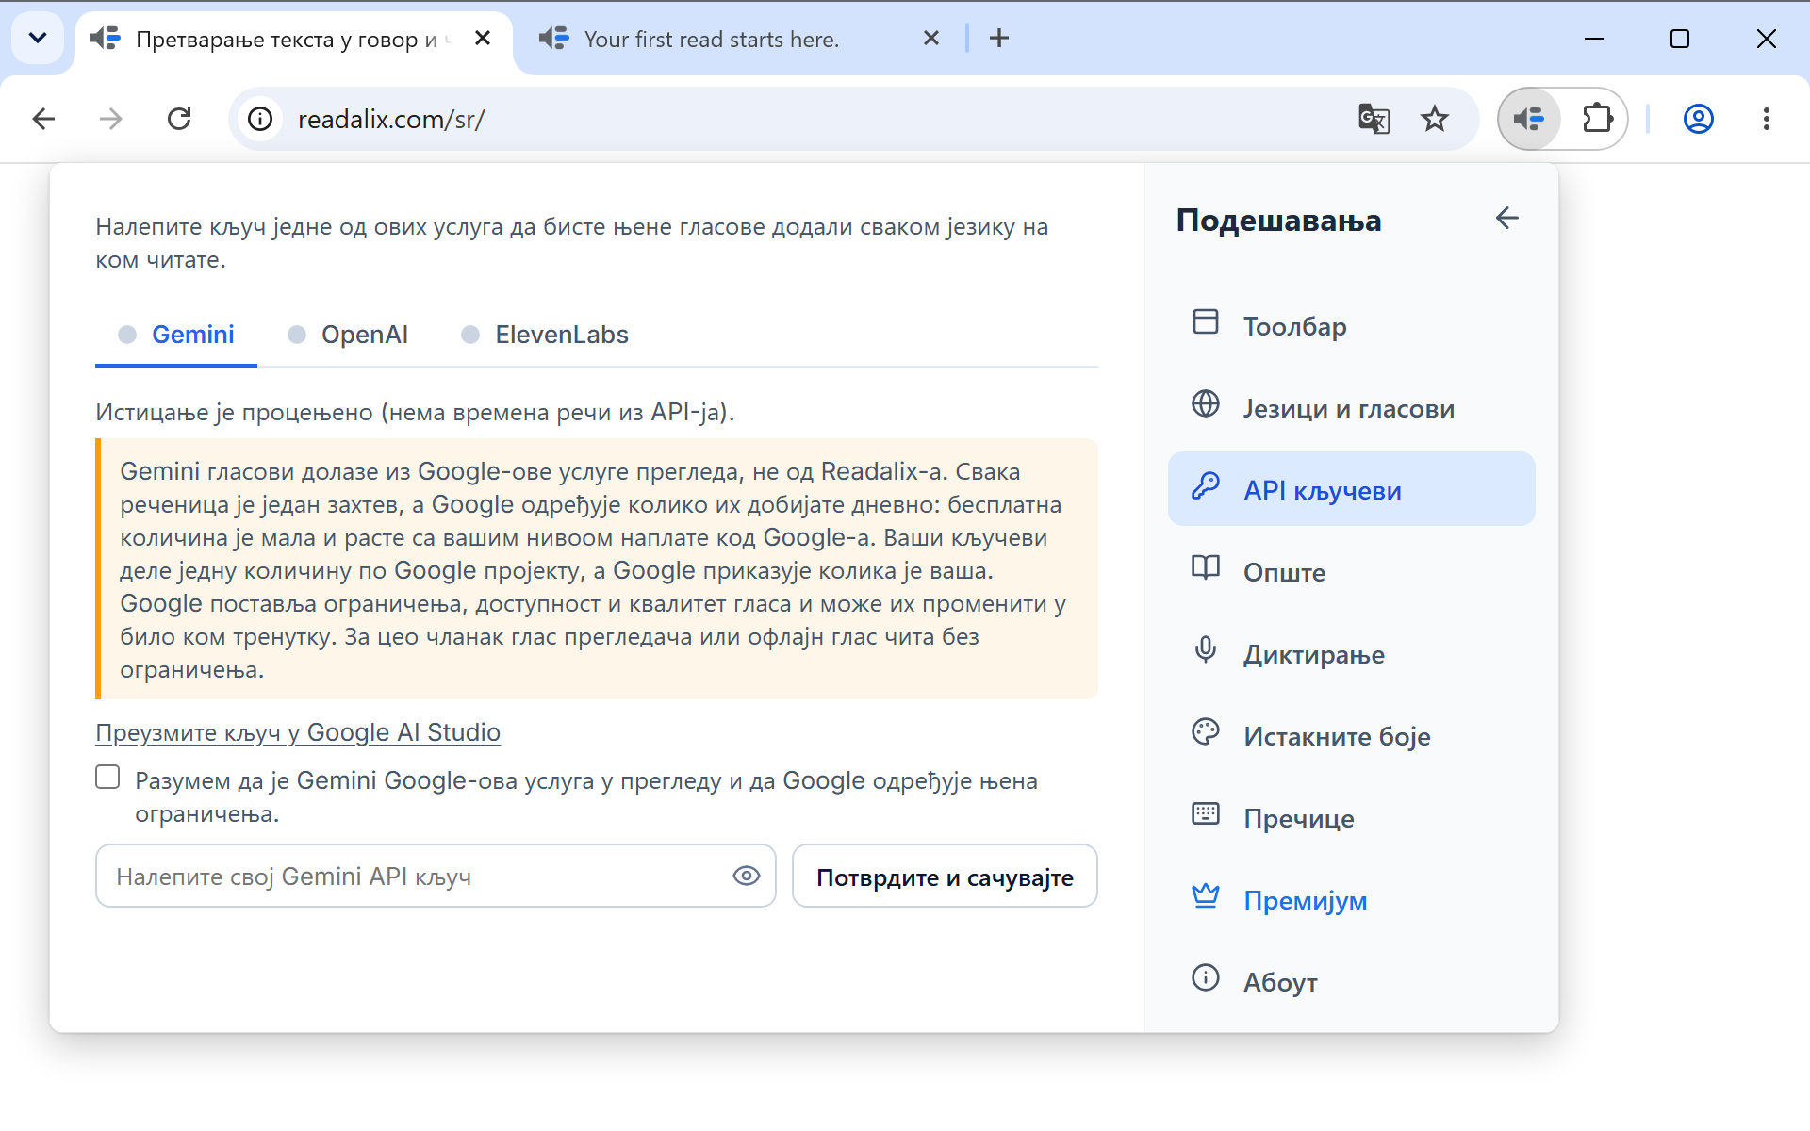Click the Readalix extension icon in toolbar
The height and width of the screenshot is (1131, 1810).
click(x=1529, y=119)
